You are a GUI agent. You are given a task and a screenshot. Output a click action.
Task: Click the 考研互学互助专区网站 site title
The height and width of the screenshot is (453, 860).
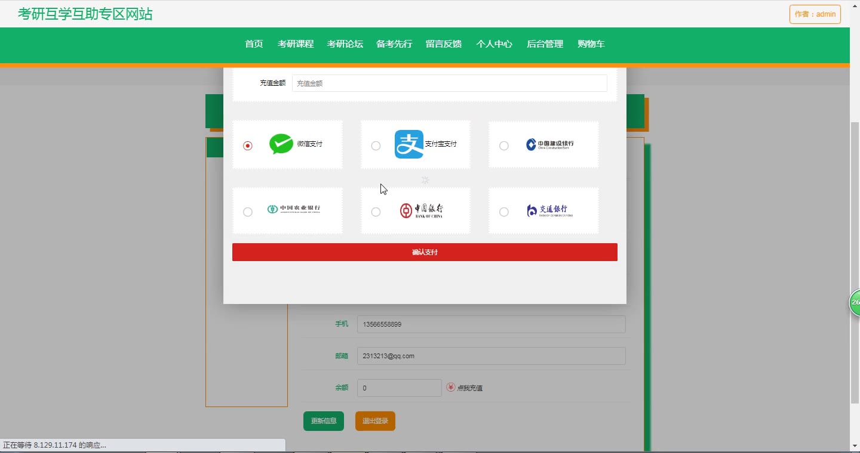click(85, 14)
